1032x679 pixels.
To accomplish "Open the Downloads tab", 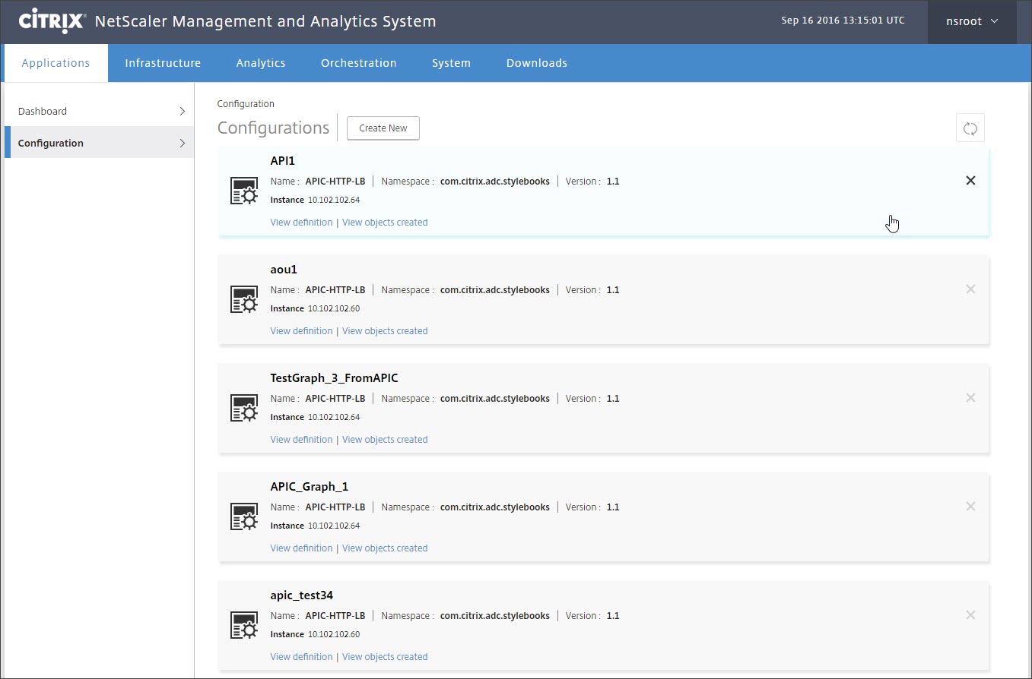I will [x=537, y=63].
